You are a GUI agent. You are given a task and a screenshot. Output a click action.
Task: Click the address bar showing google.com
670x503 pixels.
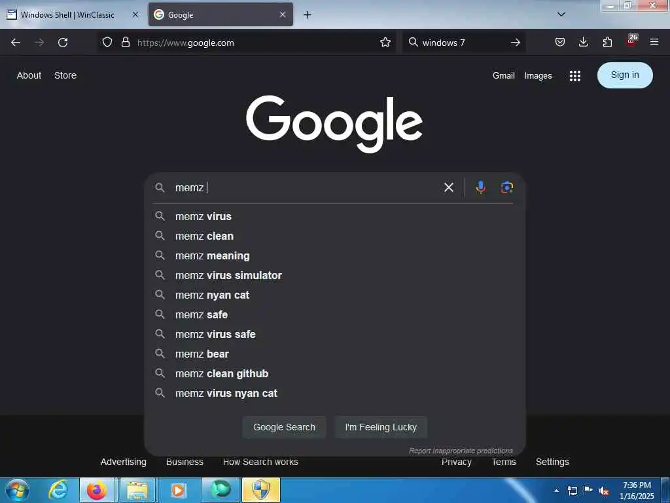[x=247, y=43]
